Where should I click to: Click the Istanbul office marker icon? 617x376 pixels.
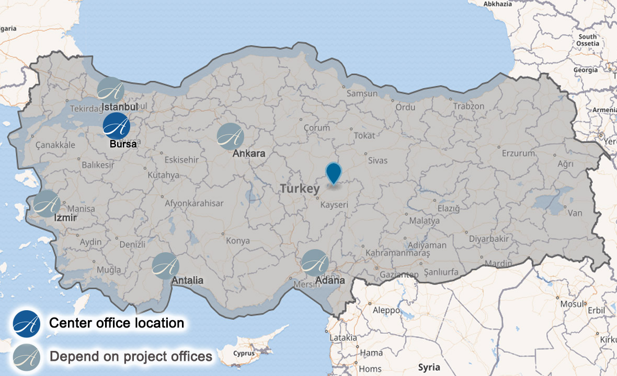point(111,90)
